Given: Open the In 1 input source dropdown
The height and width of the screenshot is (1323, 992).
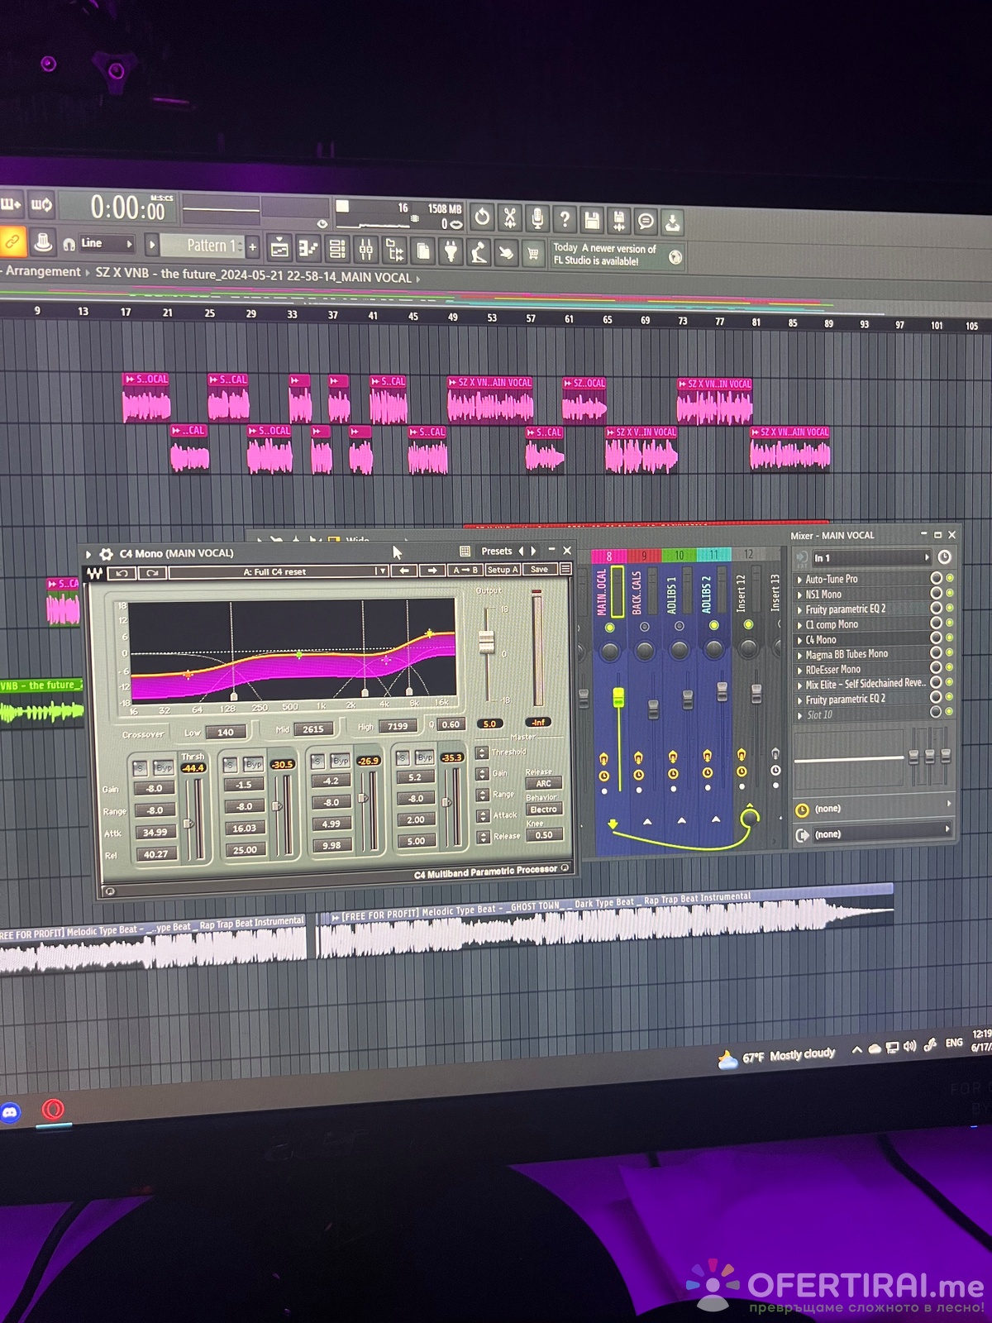Looking at the screenshot, I should click(872, 557).
